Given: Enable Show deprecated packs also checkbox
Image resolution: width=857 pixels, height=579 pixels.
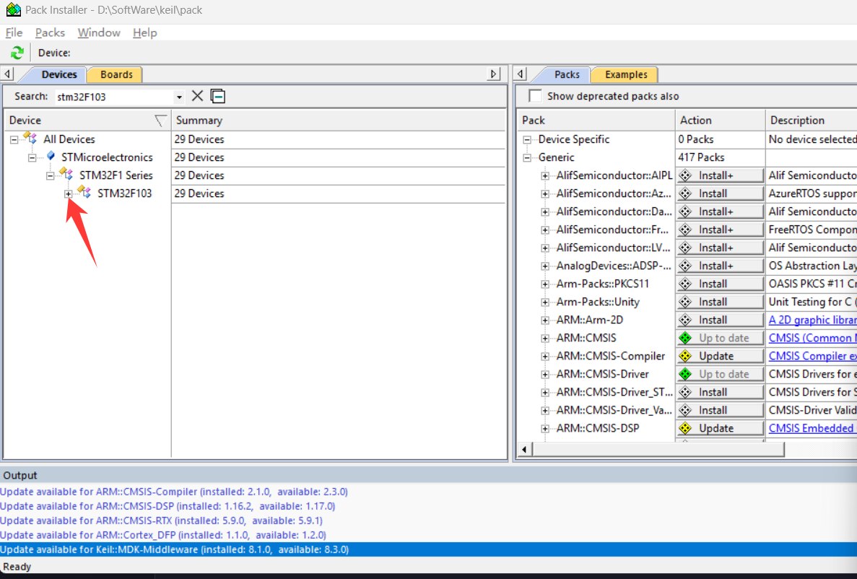Looking at the screenshot, I should (535, 96).
